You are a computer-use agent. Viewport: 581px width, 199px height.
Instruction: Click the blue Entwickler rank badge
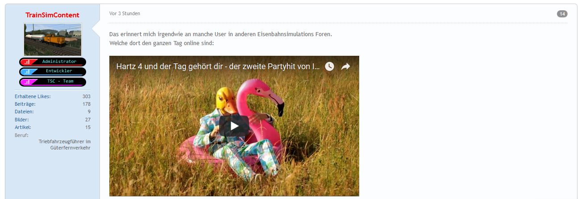(53, 71)
